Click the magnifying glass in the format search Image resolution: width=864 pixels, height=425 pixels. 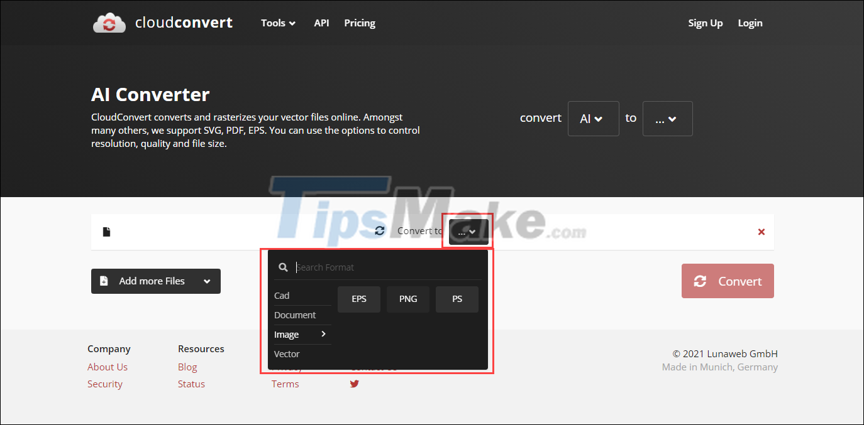[283, 267]
